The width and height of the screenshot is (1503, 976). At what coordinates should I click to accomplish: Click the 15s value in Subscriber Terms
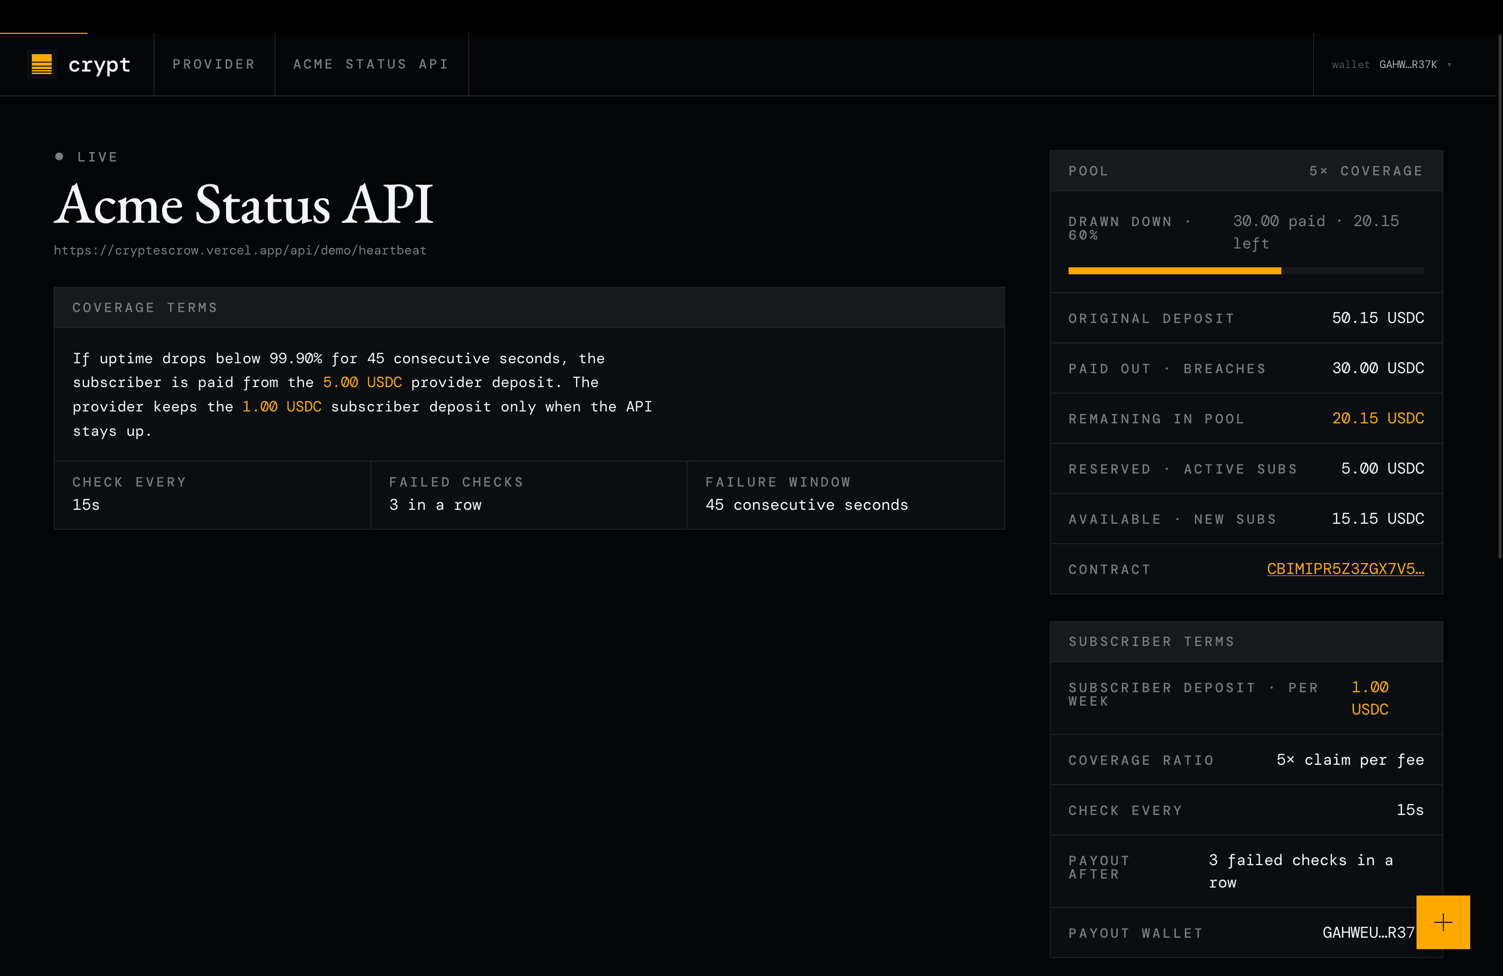click(1410, 810)
